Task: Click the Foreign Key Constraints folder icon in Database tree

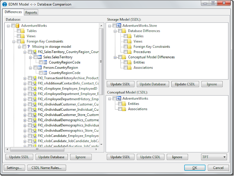Action: [x=23, y=41]
